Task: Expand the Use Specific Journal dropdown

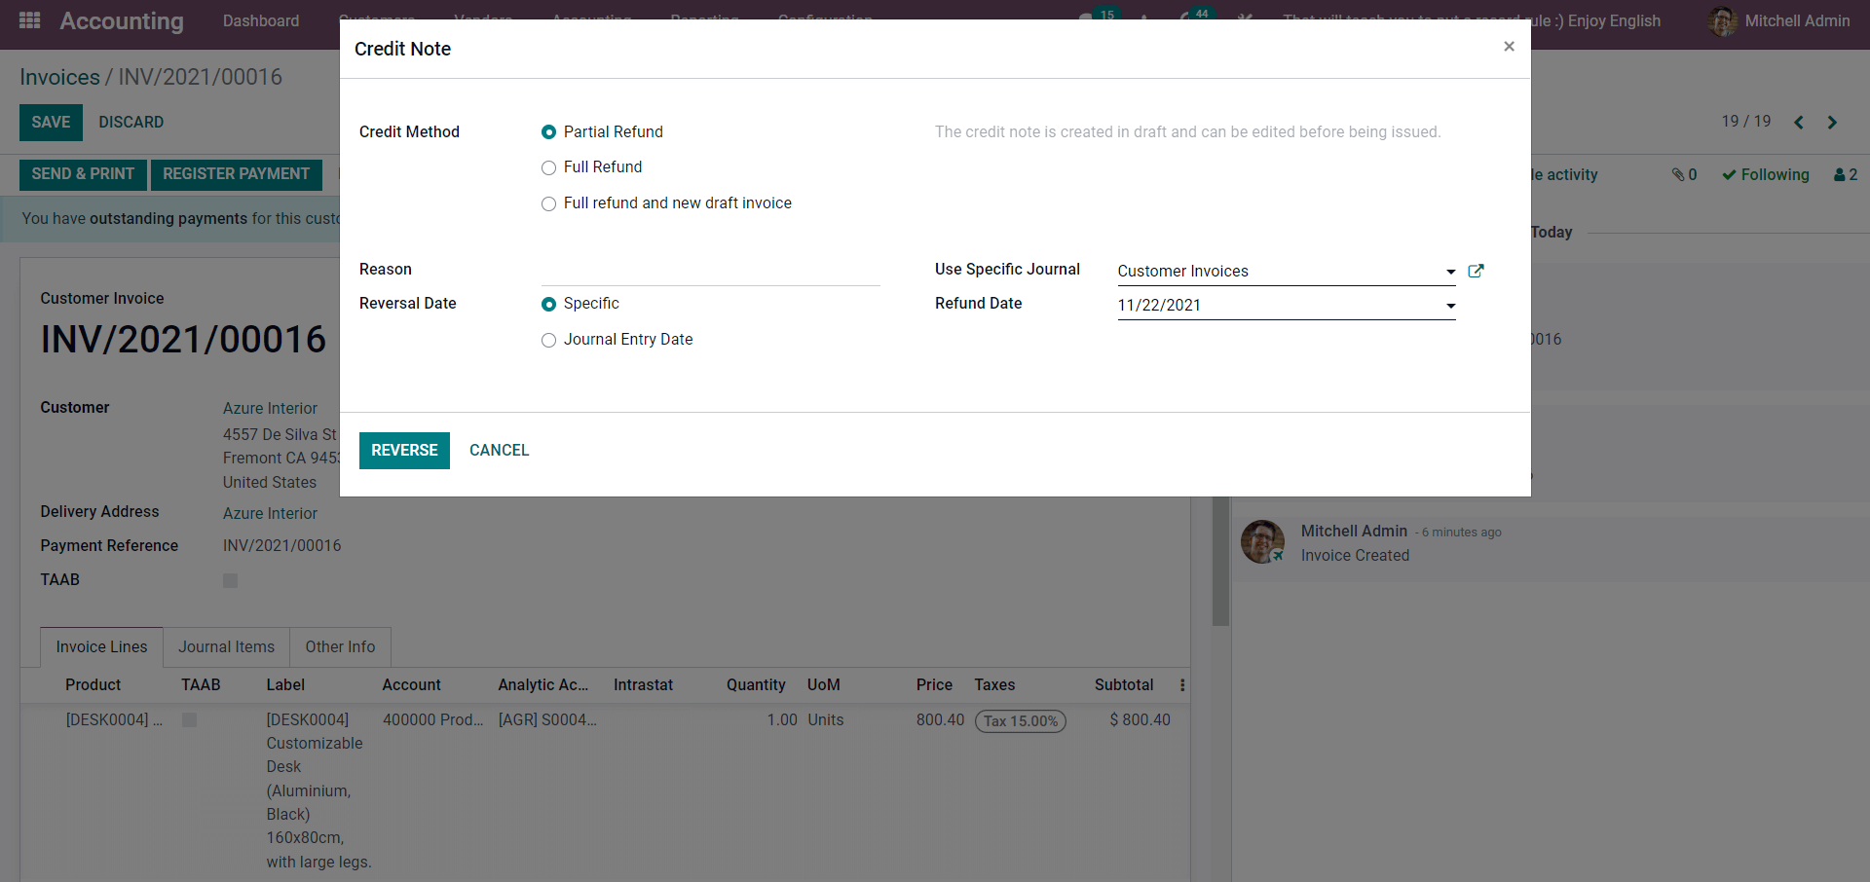Action: (x=1450, y=272)
